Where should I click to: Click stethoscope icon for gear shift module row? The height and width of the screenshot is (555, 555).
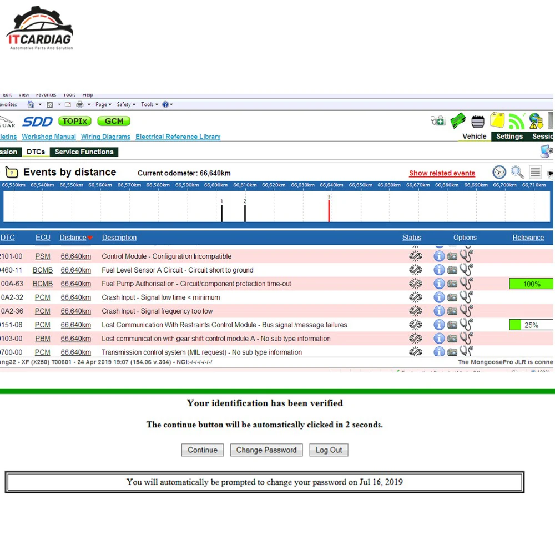(466, 338)
